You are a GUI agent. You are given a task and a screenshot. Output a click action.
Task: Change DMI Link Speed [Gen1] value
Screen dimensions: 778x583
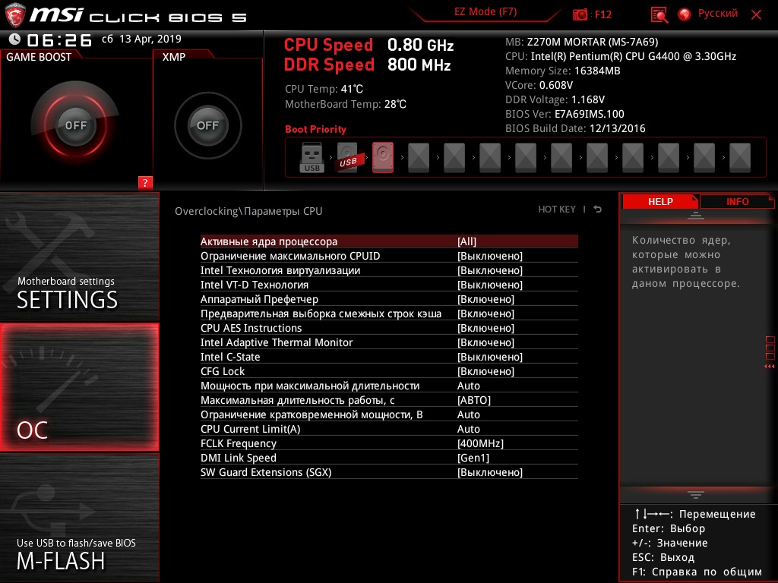[x=389, y=457]
